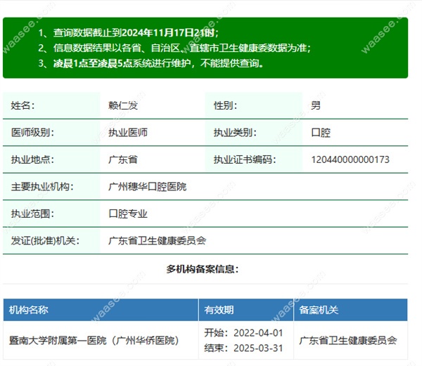Select the value 广州穗华口腔医院
The height and width of the screenshot is (366, 422).
pos(147,186)
